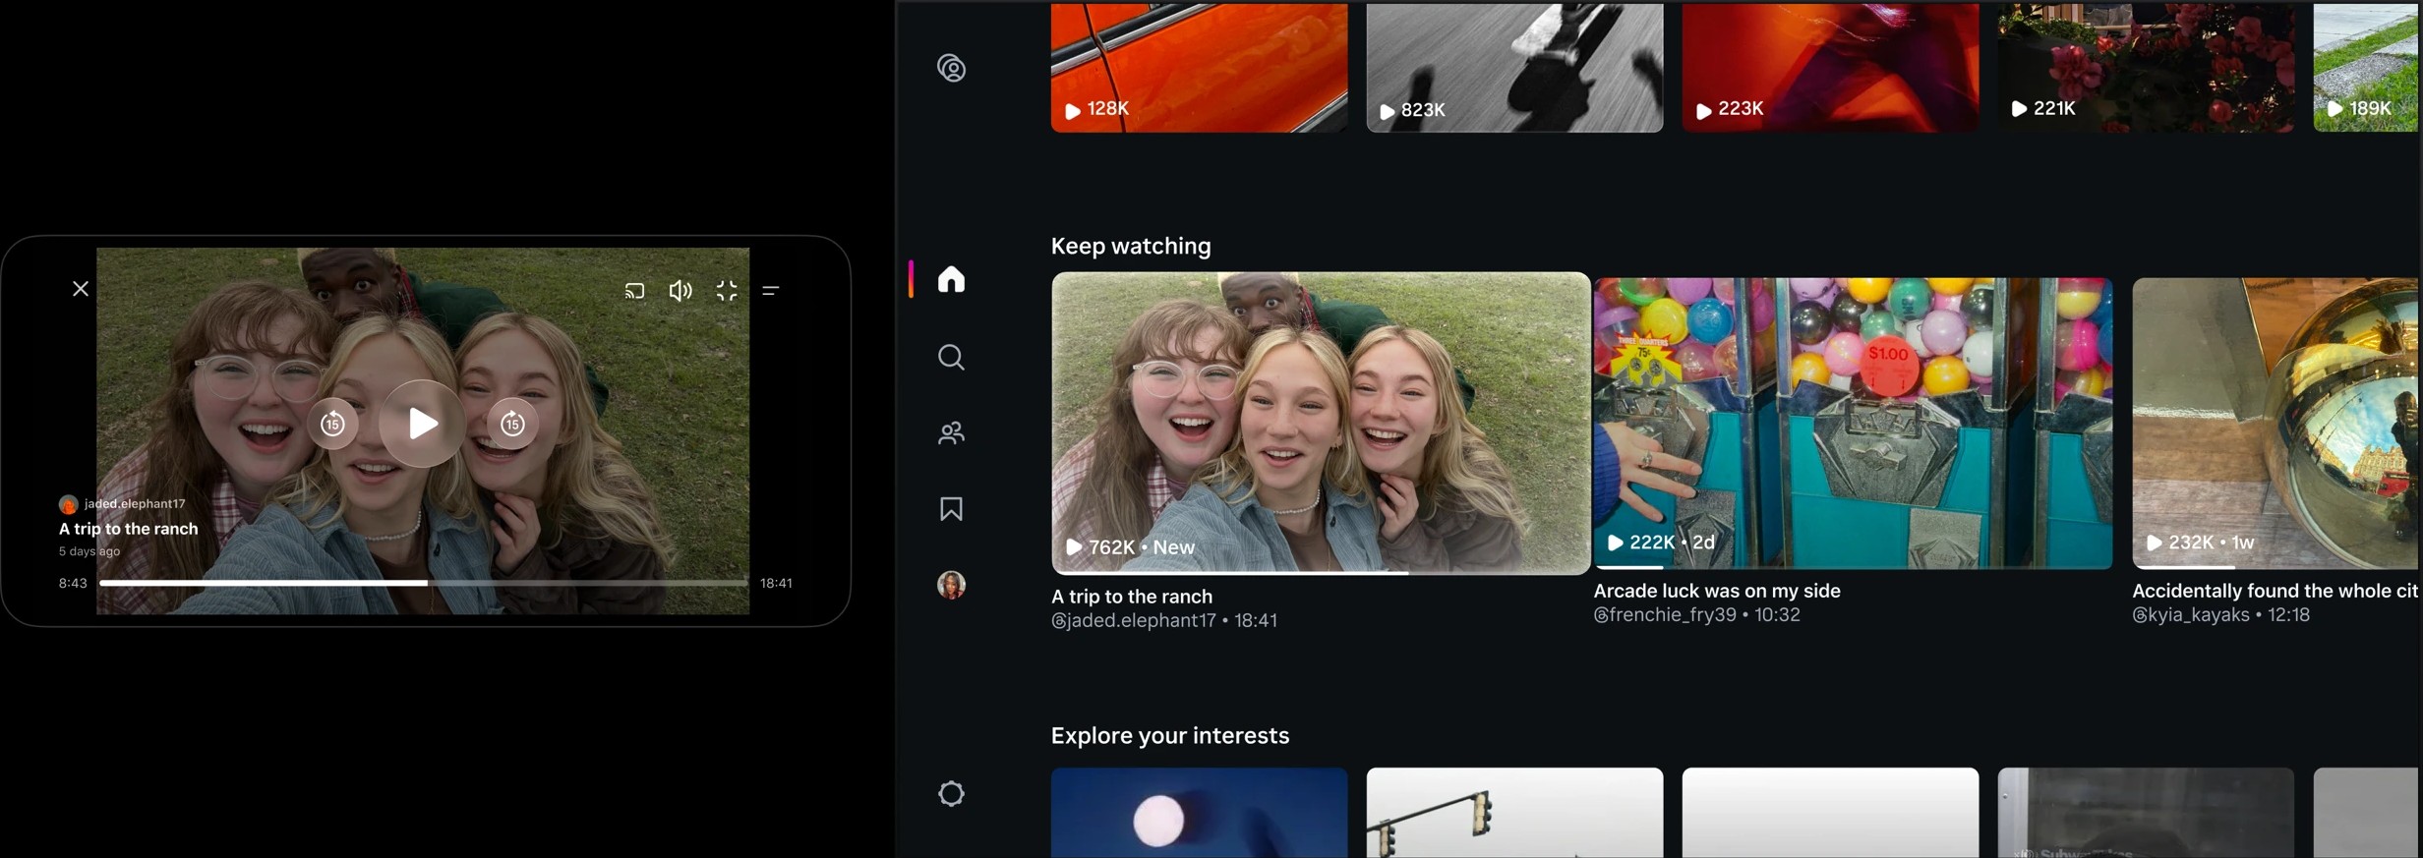Open the 128K views orange car reel
Viewport: 2423px width, 858px height.
[x=1199, y=66]
